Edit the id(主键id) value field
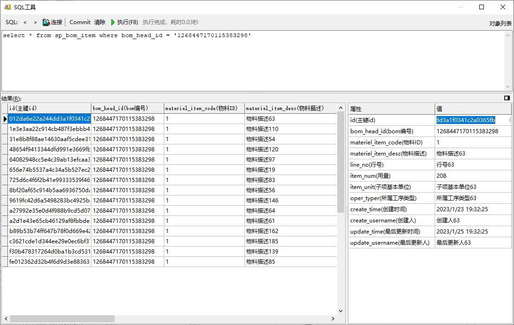 pos(473,120)
